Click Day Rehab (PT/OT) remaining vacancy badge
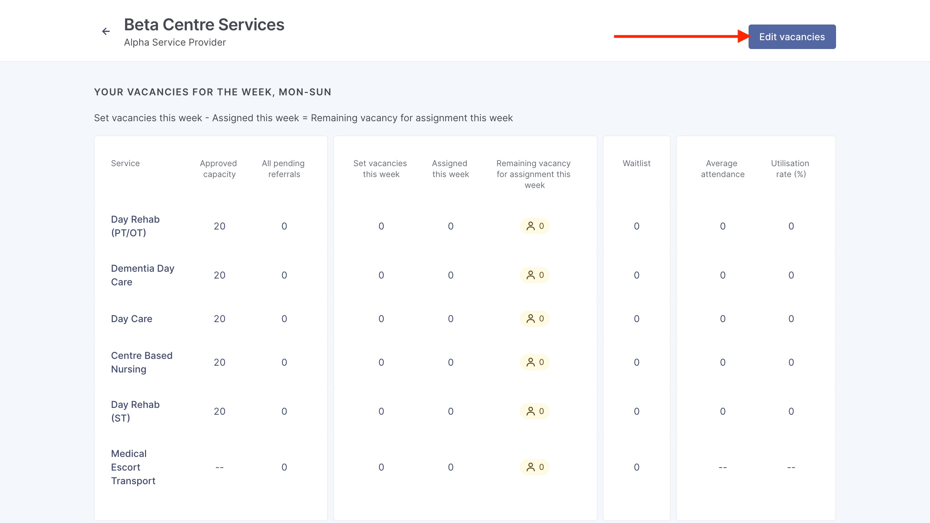This screenshot has width=930, height=523. pos(534,226)
